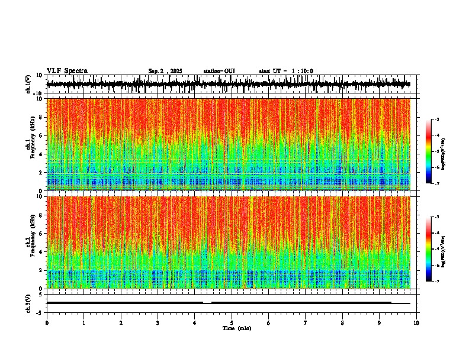469x362 pixels.
Task: Click time axis tick label "7"
Action: click(x=306, y=323)
